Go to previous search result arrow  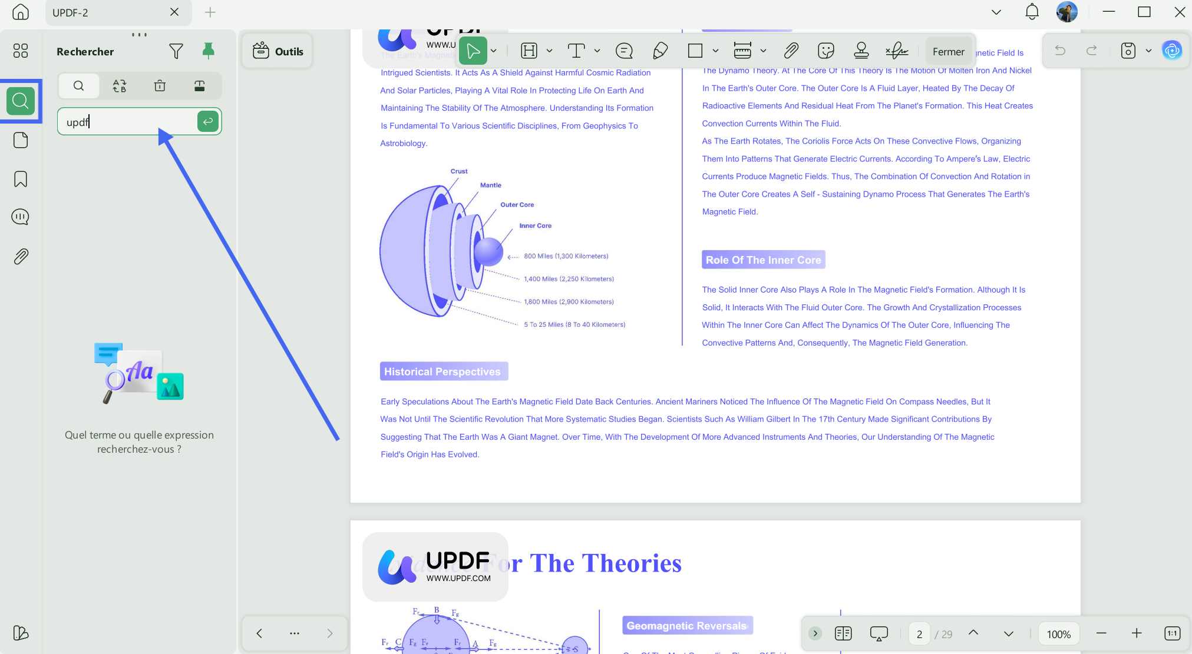259,633
